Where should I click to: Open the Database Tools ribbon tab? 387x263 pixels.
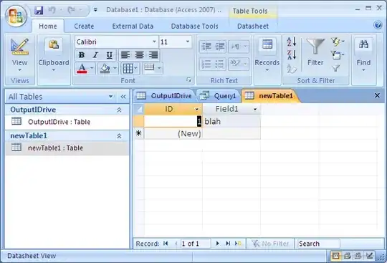[194, 26]
